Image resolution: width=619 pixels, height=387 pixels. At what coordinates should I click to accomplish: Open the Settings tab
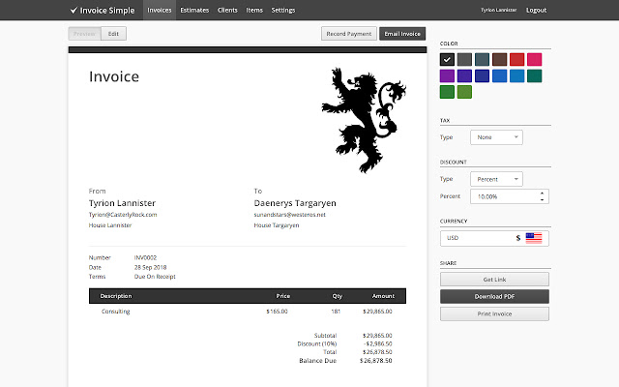pyautogui.click(x=283, y=10)
